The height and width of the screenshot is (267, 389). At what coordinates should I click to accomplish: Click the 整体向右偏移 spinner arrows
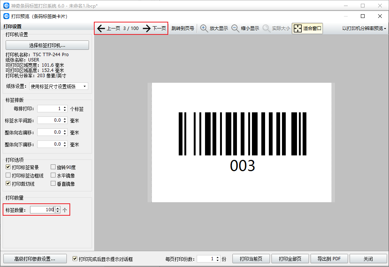pyautogui.click(x=65, y=133)
